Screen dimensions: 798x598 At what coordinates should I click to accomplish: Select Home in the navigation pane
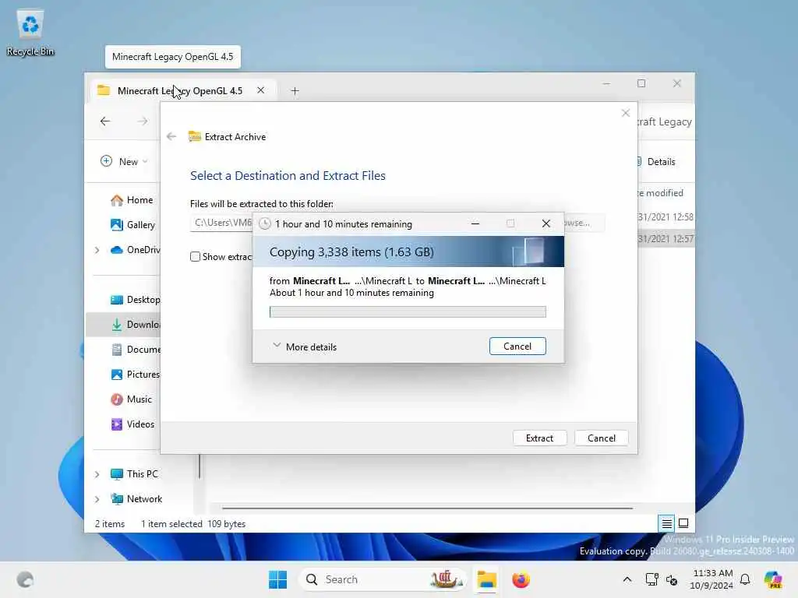tap(131, 200)
